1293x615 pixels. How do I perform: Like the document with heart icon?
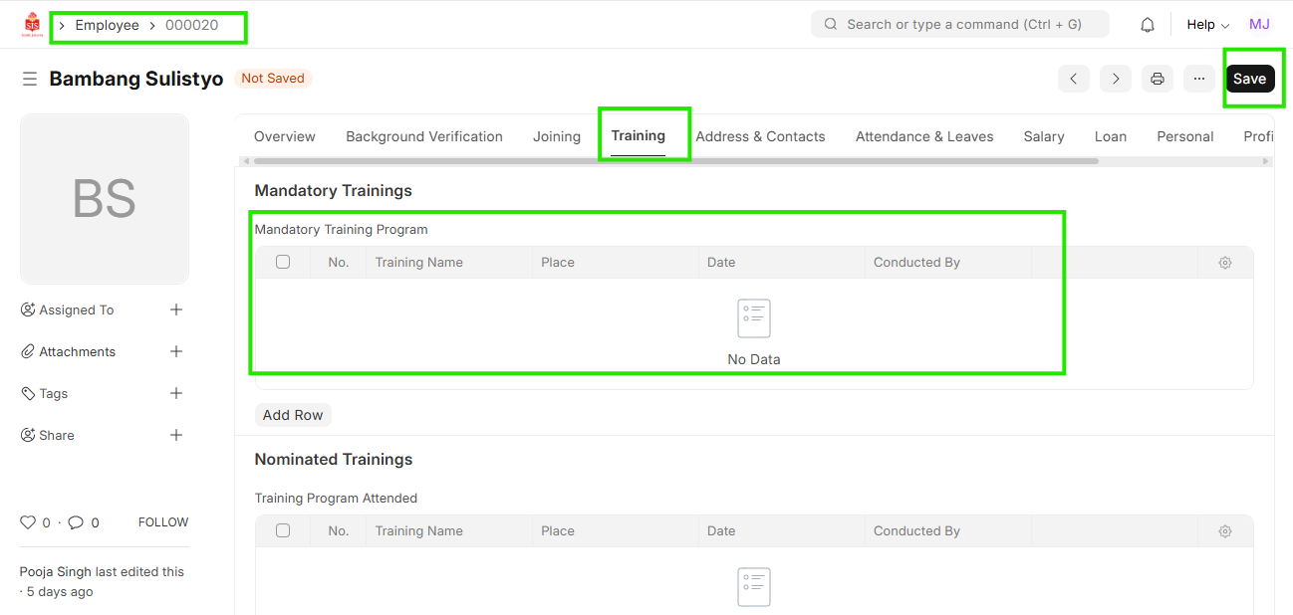point(28,522)
